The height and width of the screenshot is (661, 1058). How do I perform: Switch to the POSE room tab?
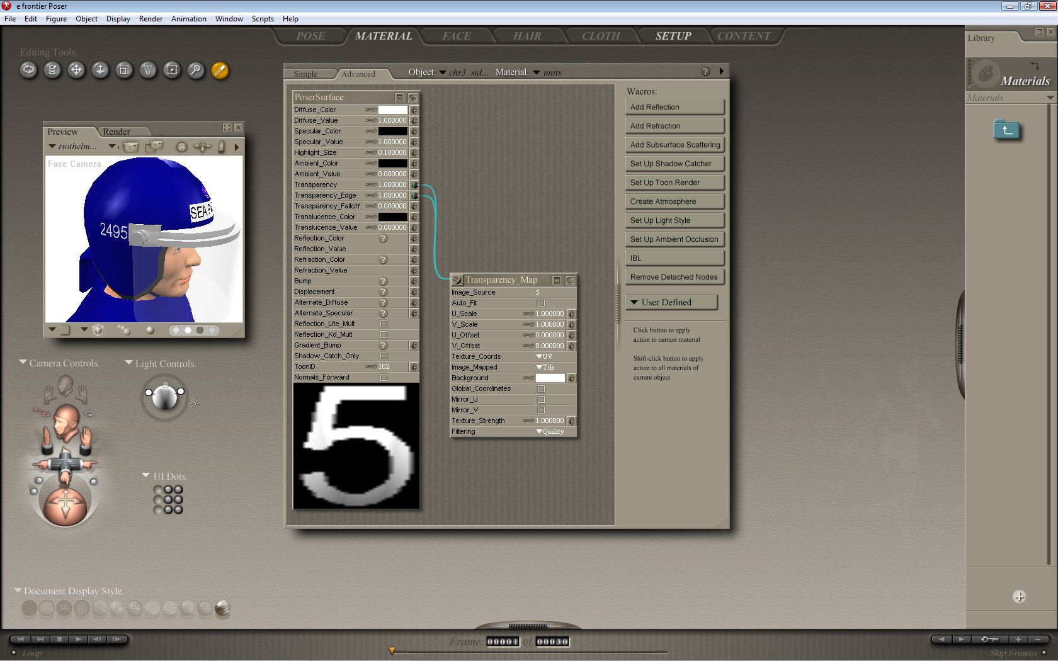point(310,36)
